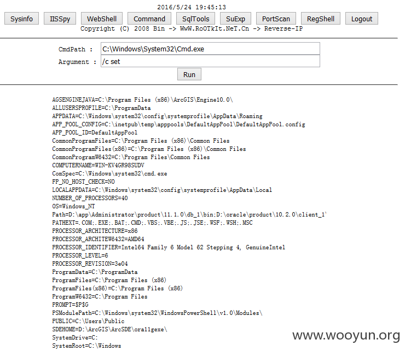Click the PROCESSOR_ARCHITECTURE=x86 line
The image size is (405, 351).
coord(95,231)
